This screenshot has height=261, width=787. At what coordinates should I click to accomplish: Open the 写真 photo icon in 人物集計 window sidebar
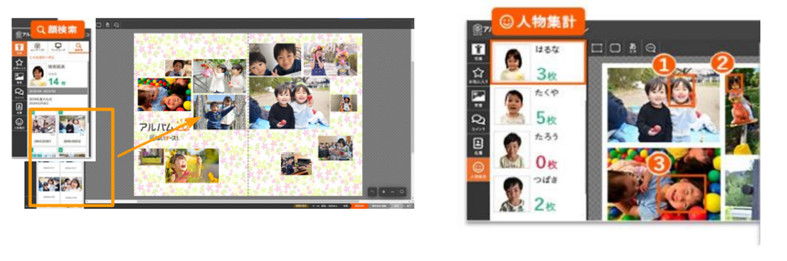(478, 51)
